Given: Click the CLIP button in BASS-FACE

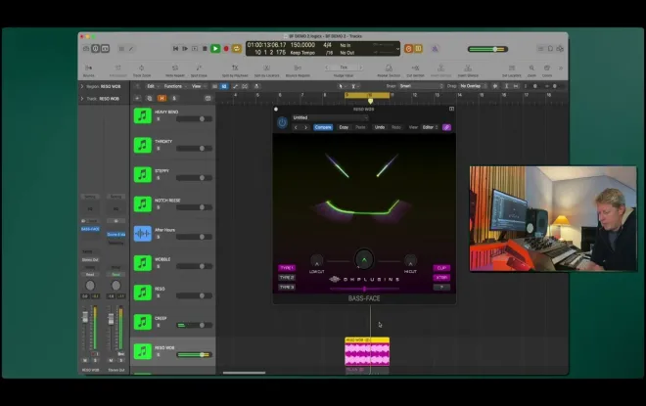Looking at the screenshot, I should [441, 268].
